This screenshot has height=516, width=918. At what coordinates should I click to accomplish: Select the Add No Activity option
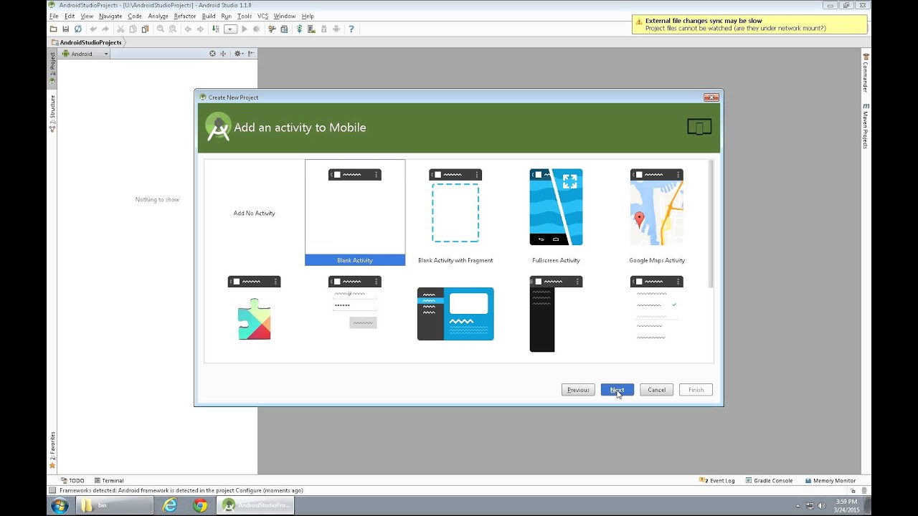coord(254,213)
